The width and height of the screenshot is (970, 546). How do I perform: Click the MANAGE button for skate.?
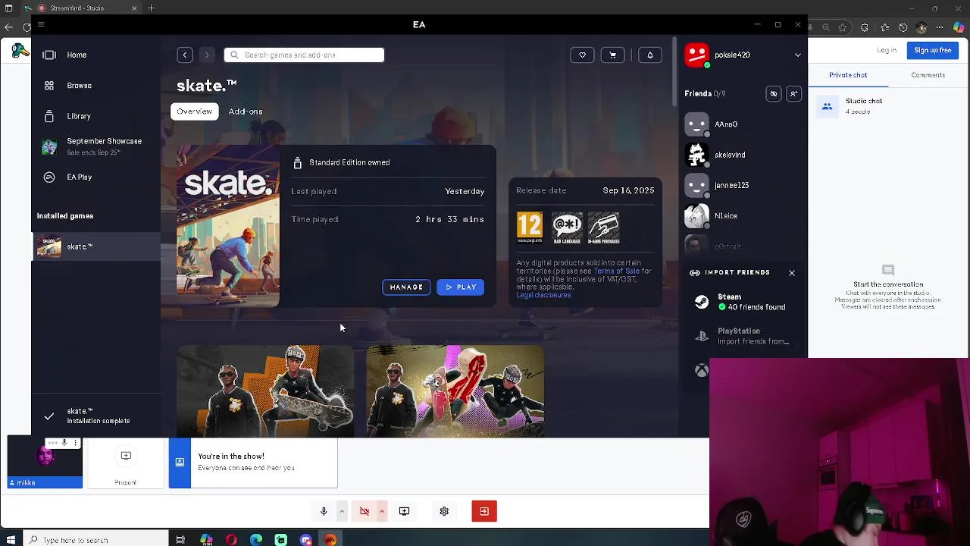[x=406, y=287]
